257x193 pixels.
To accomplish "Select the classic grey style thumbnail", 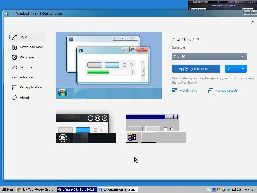I will coord(156,128).
